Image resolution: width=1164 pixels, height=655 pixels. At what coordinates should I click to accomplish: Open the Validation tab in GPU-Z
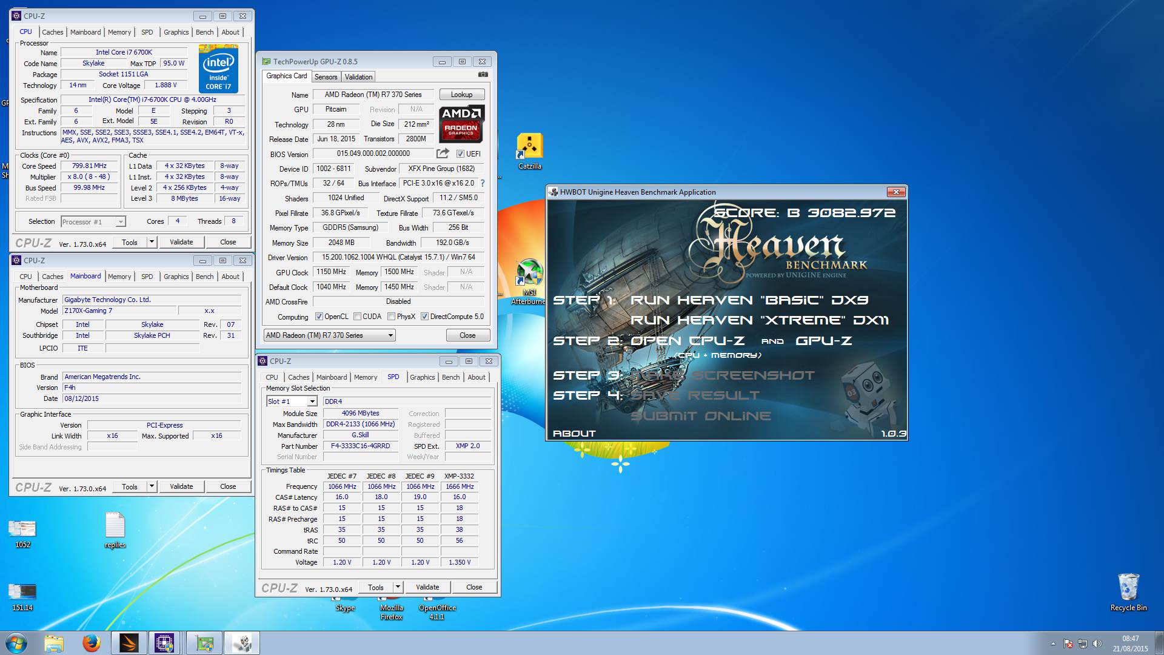point(359,77)
